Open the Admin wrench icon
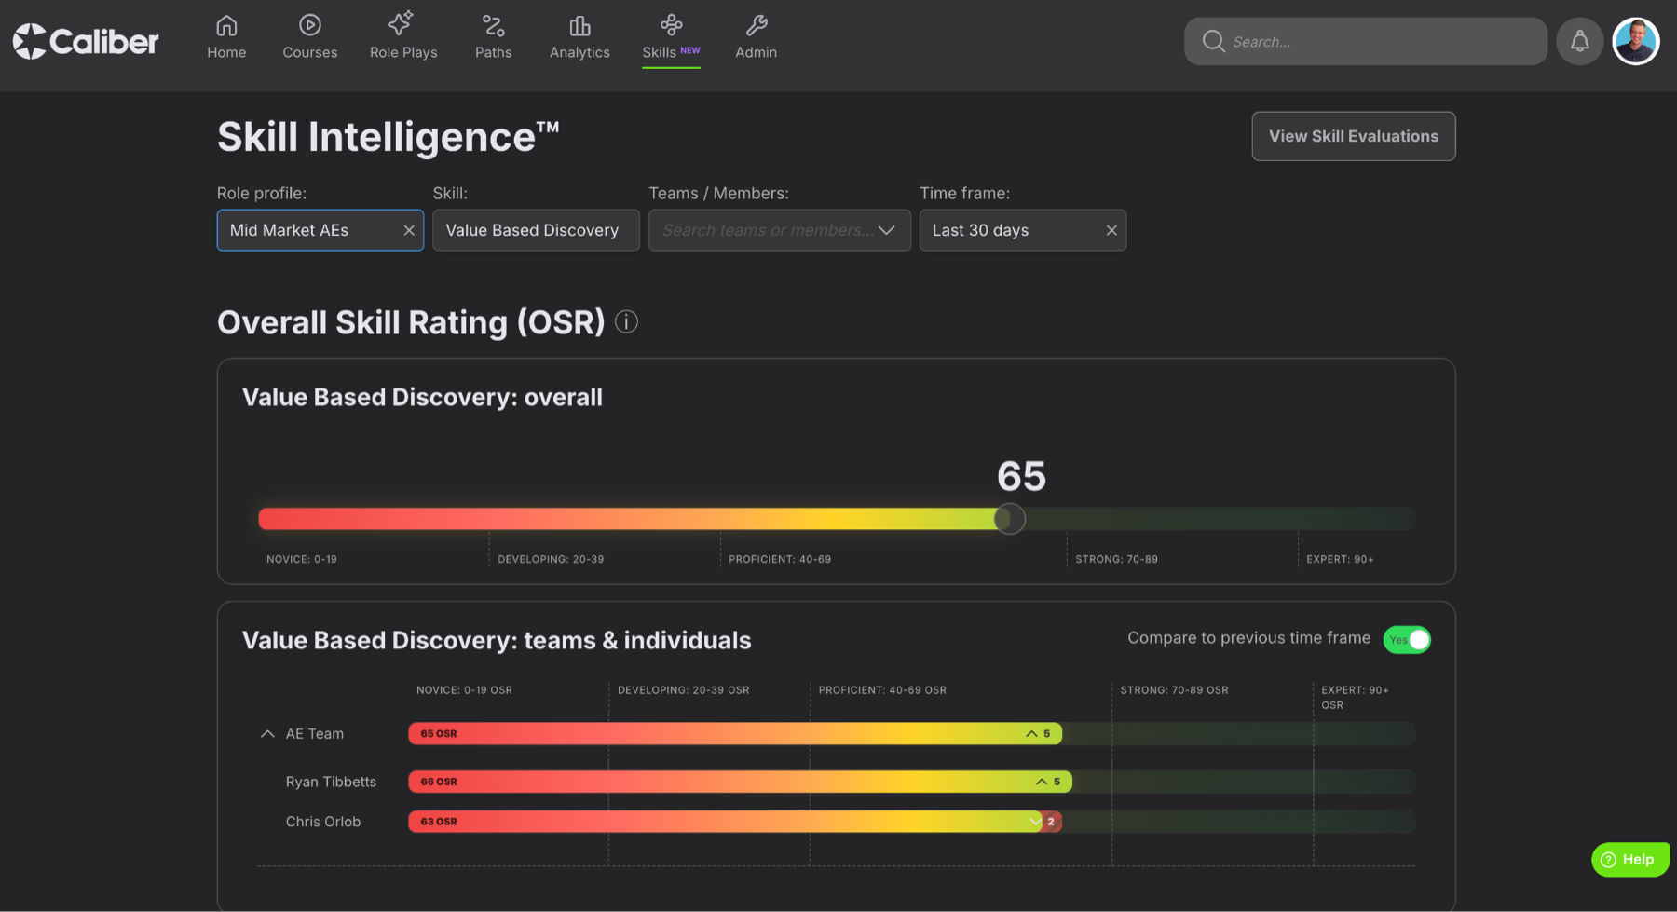1677x912 pixels. 757,25
